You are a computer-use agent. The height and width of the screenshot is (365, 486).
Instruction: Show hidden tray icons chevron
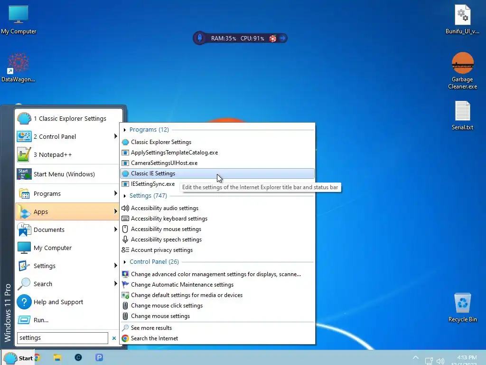coord(416,357)
